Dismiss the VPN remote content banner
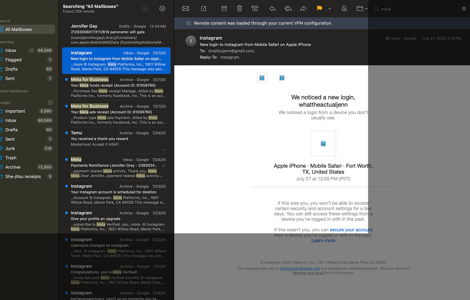This screenshot has height=300, width=470. click(461, 23)
